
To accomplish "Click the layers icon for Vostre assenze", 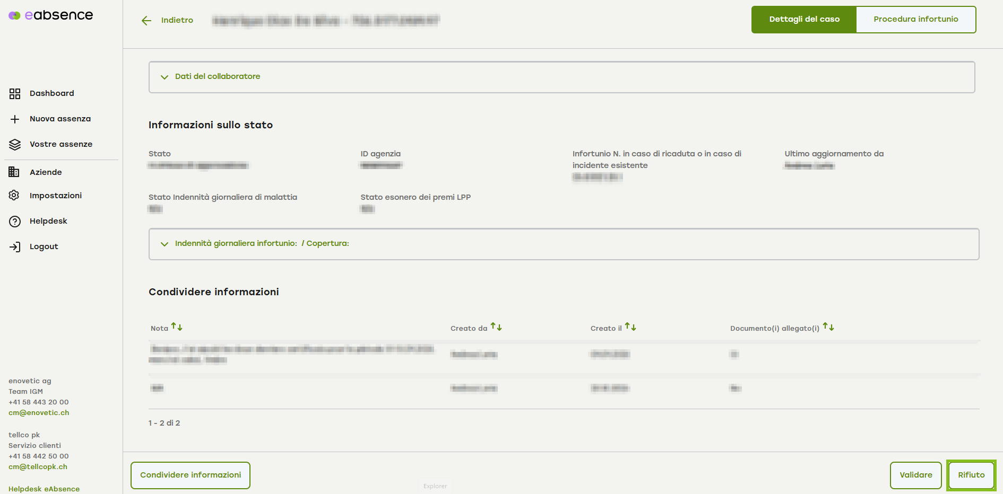I will [15, 145].
